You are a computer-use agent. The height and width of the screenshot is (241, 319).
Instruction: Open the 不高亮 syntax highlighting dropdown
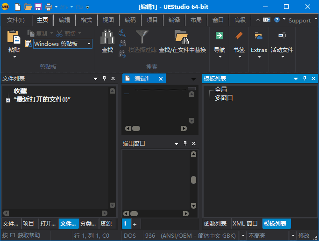[x=293, y=236]
